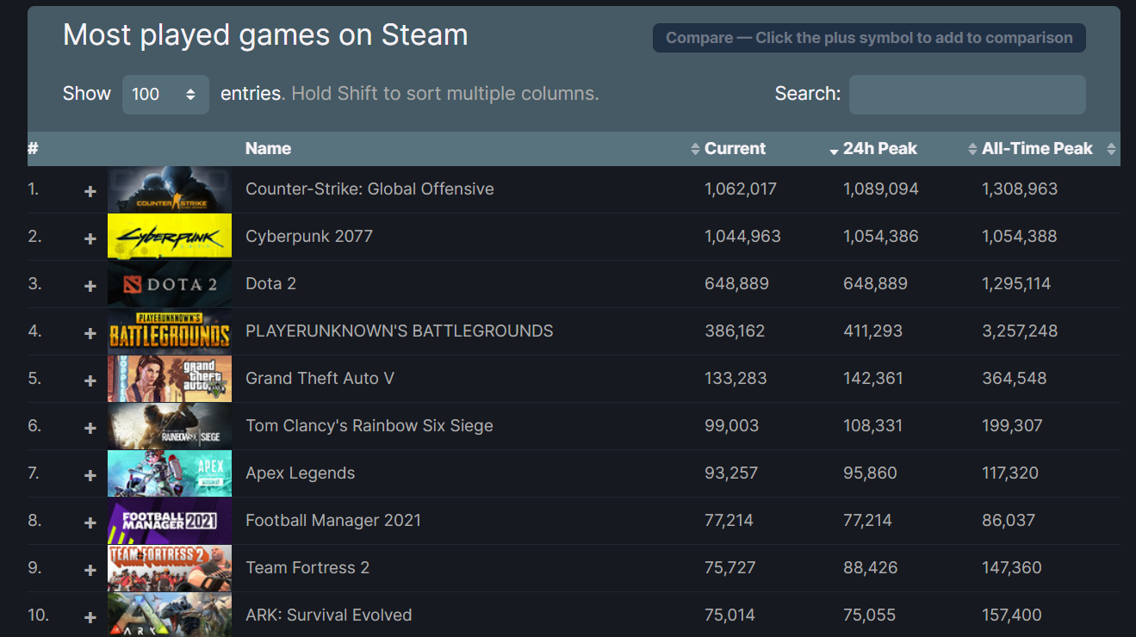
Task: Open the Cyberpunk 2077 link
Action: [309, 236]
